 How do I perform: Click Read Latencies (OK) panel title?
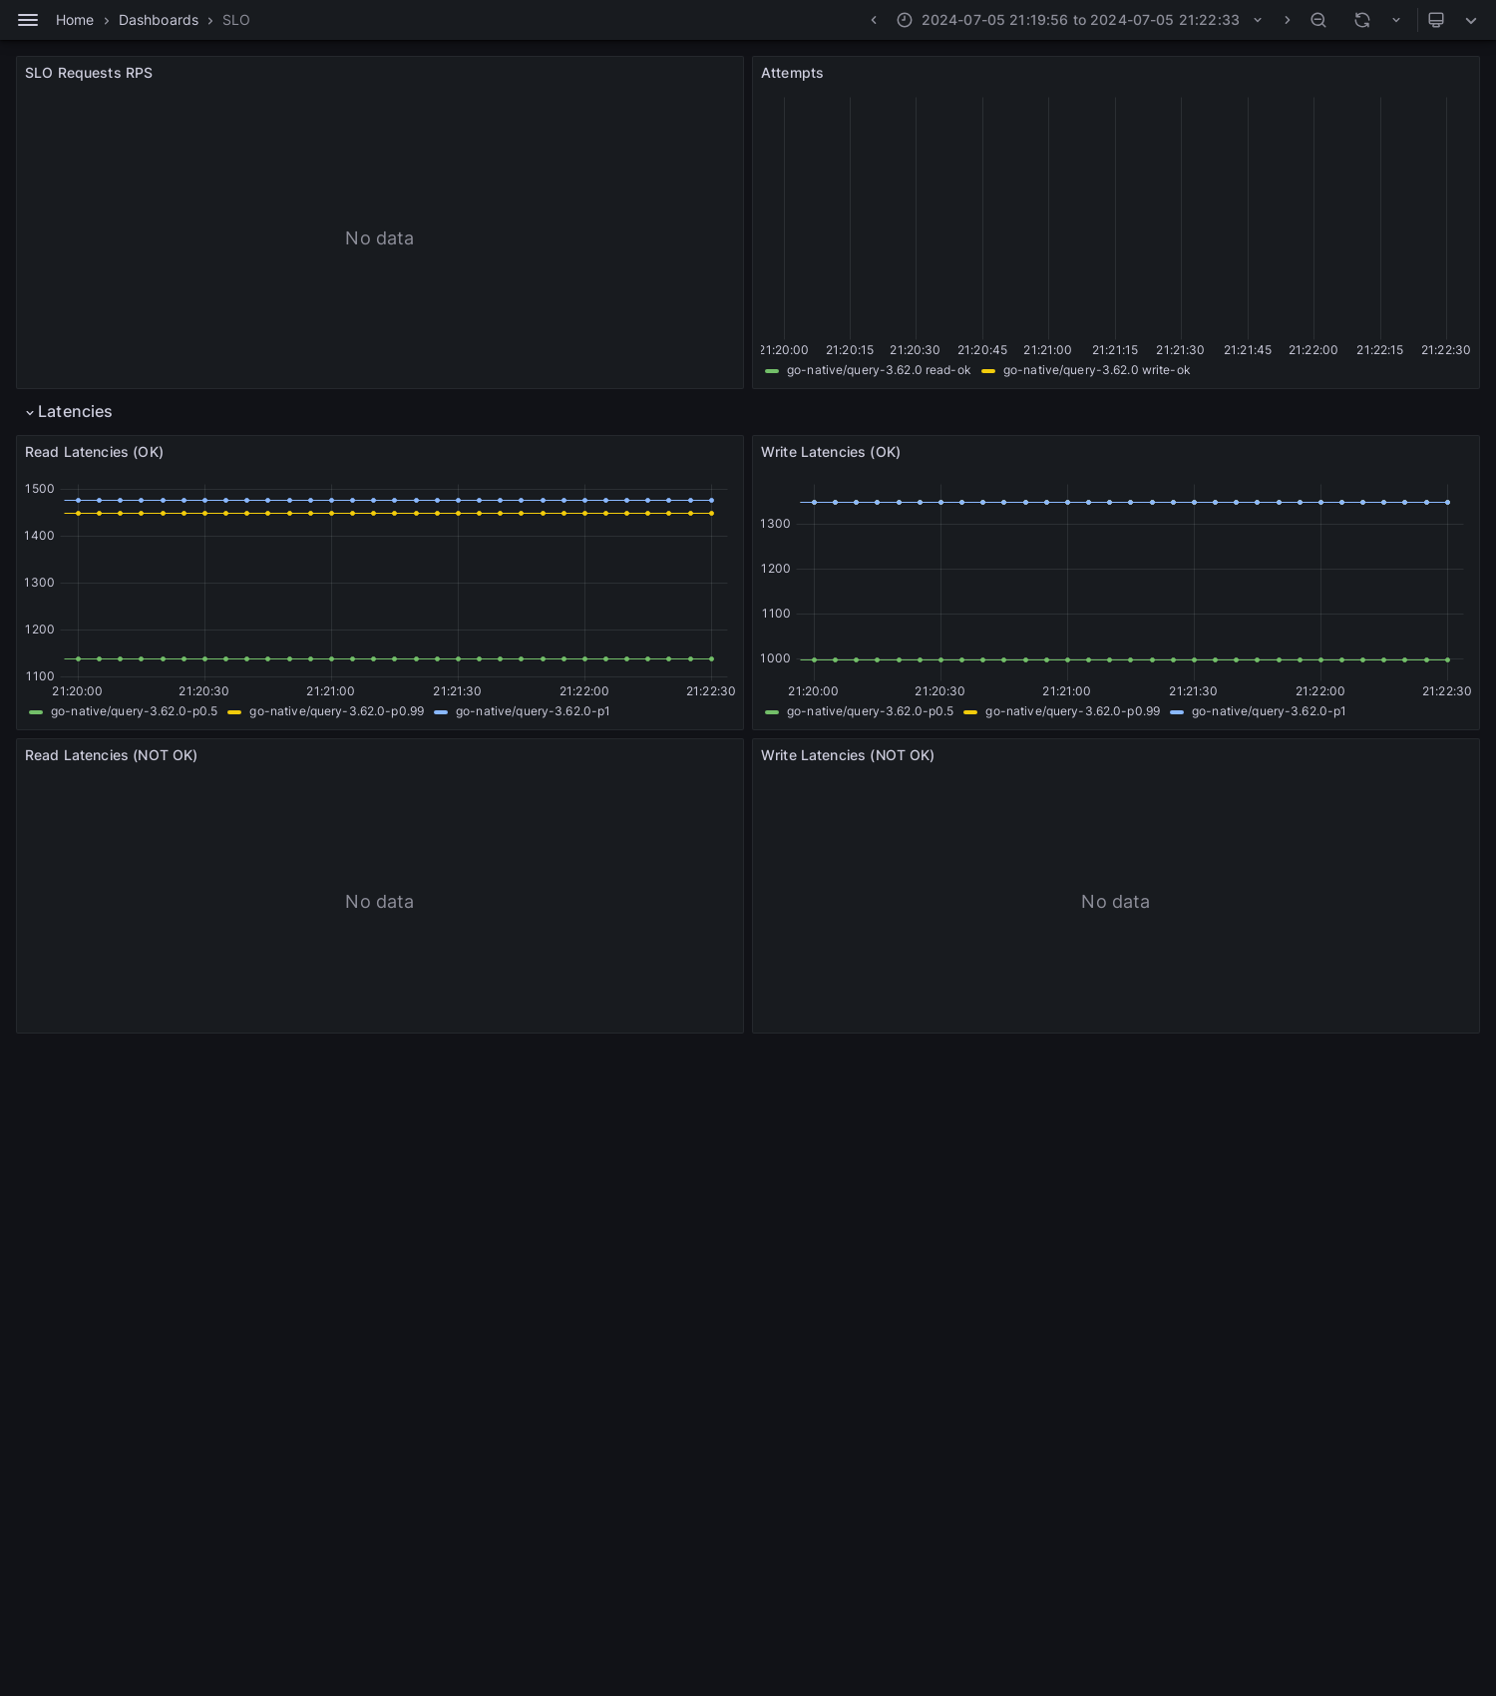(94, 452)
